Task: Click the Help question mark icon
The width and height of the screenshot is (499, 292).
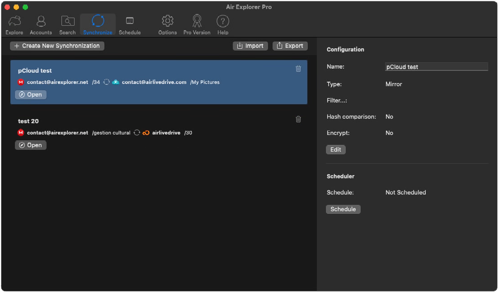Action: pos(222,21)
